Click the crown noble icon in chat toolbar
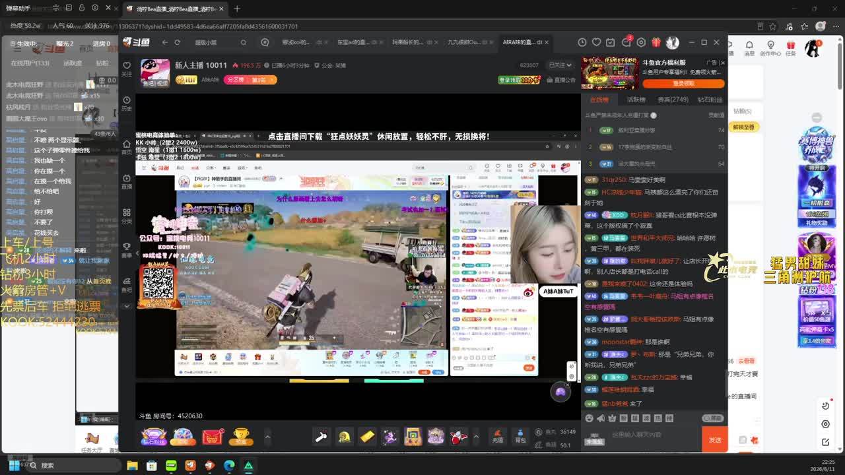The image size is (845, 475). pos(613,418)
